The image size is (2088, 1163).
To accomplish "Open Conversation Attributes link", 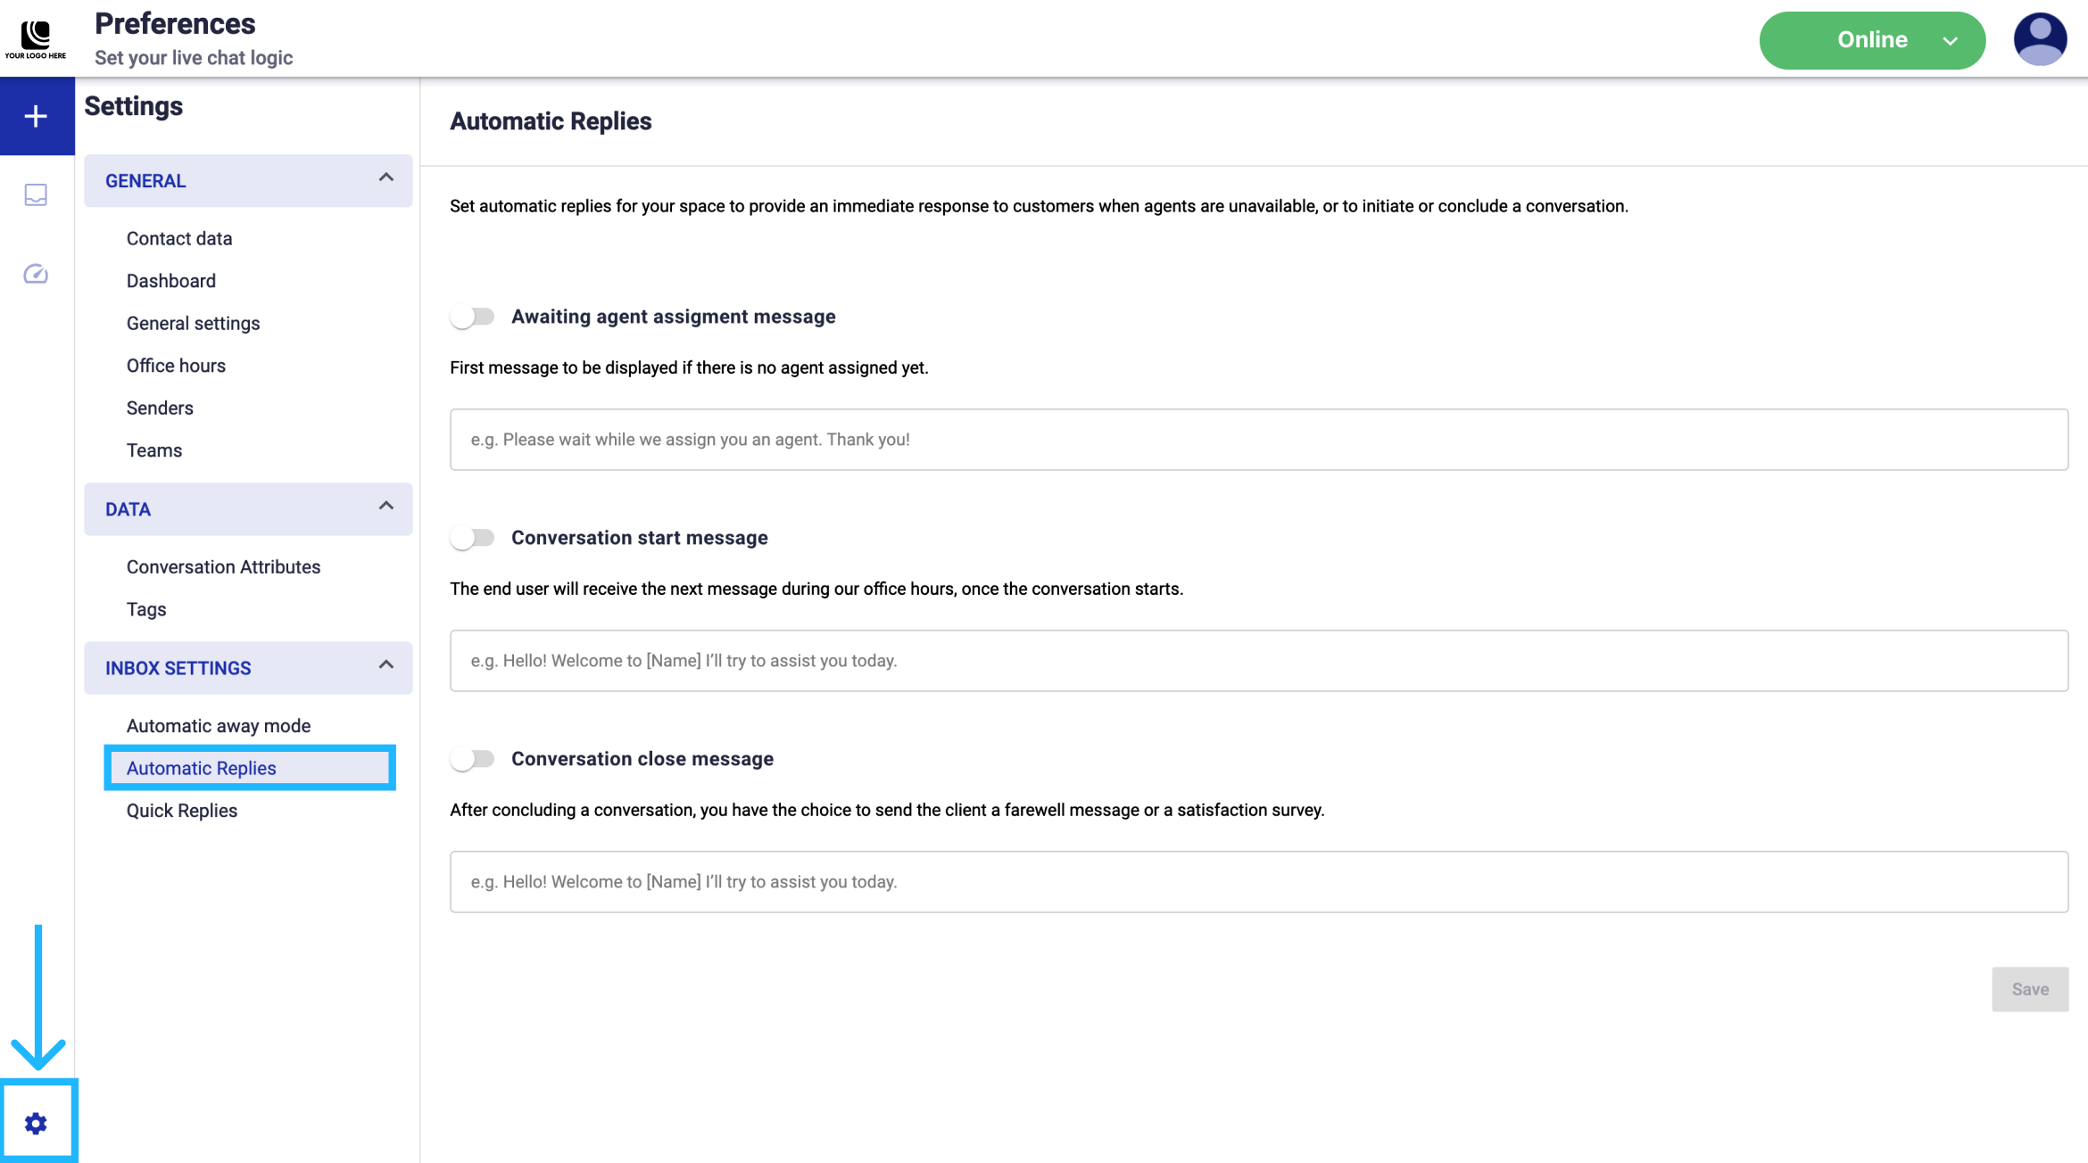I will pyautogui.click(x=223, y=567).
